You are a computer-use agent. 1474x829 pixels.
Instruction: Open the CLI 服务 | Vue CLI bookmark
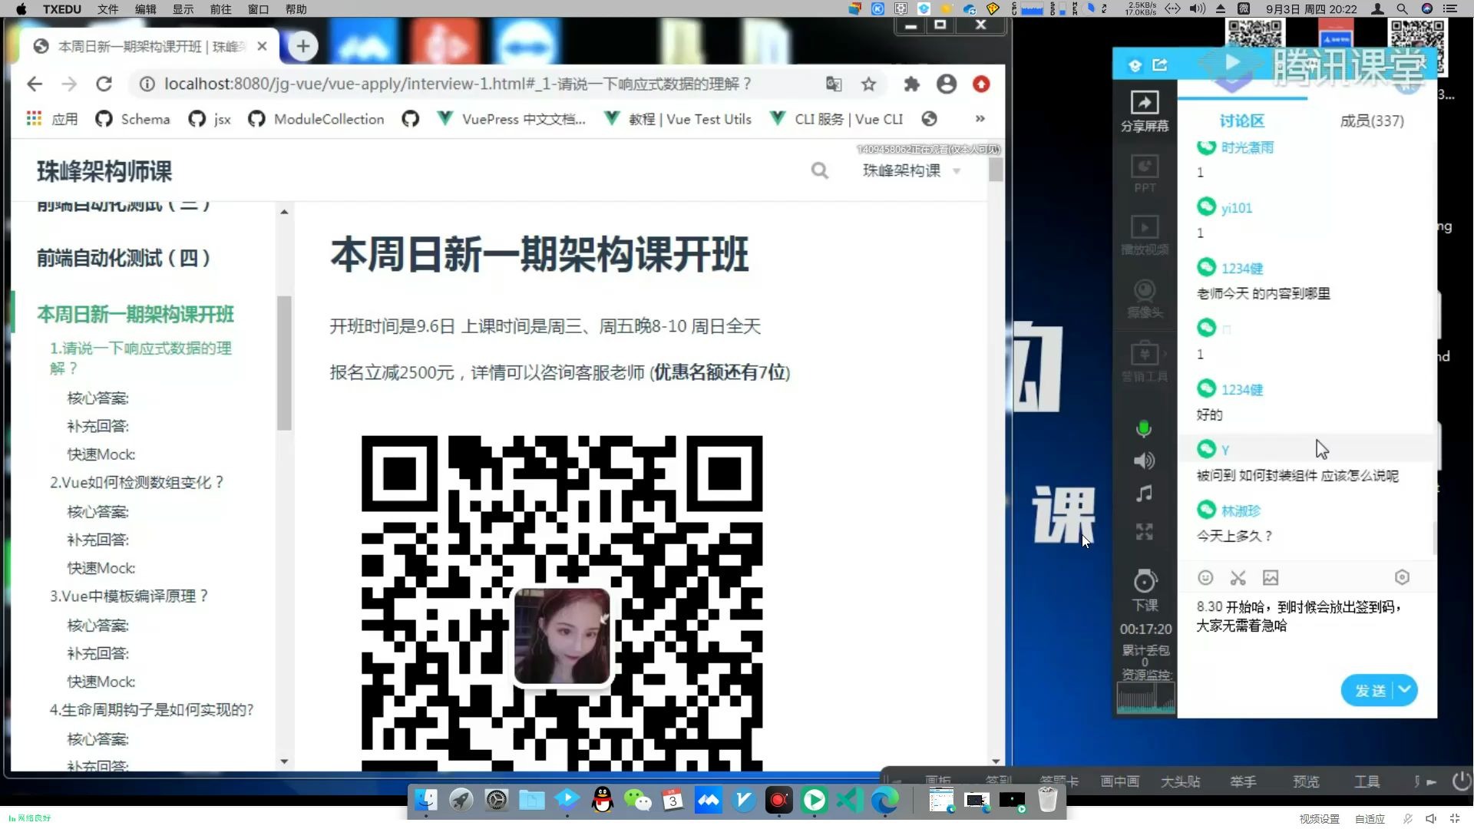coord(837,119)
